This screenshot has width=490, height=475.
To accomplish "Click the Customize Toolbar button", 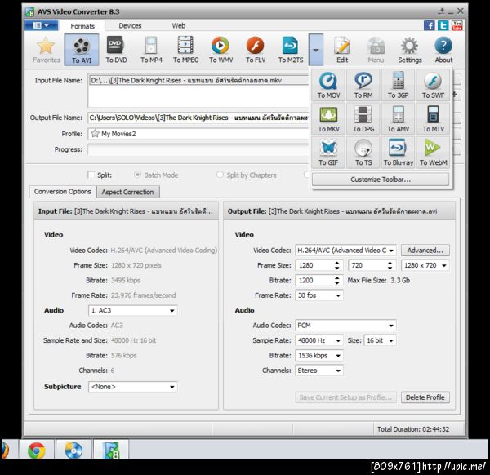I will (x=381, y=180).
